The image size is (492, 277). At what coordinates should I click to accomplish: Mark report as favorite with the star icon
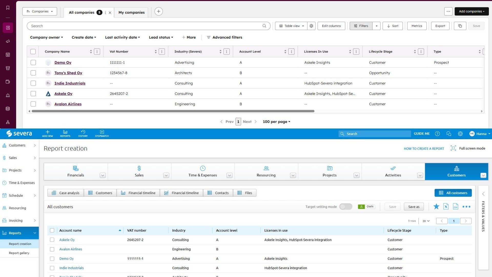coord(436,206)
